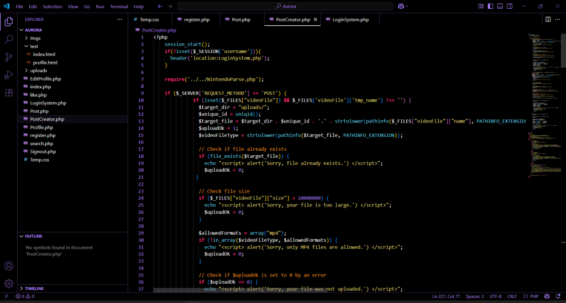Image resolution: width=566 pixels, height=303 pixels.
Task: Click Ln 227, Col 77 cursor position
Action: coord(446,296)
